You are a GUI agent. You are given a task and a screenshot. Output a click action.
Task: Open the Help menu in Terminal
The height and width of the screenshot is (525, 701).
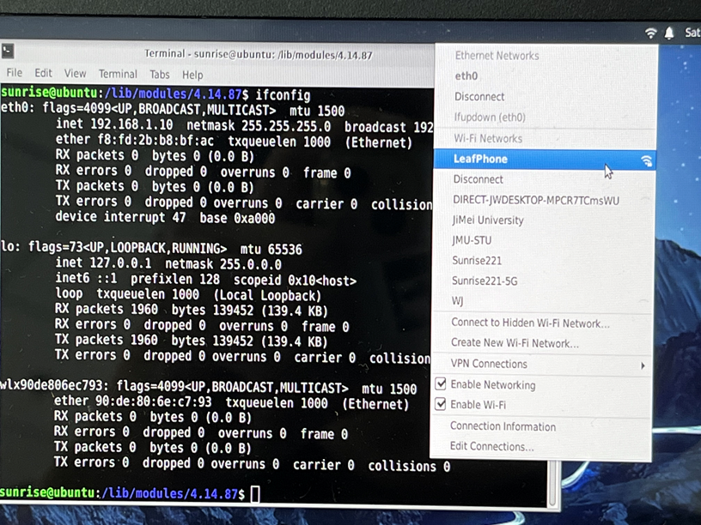(192, 75)
